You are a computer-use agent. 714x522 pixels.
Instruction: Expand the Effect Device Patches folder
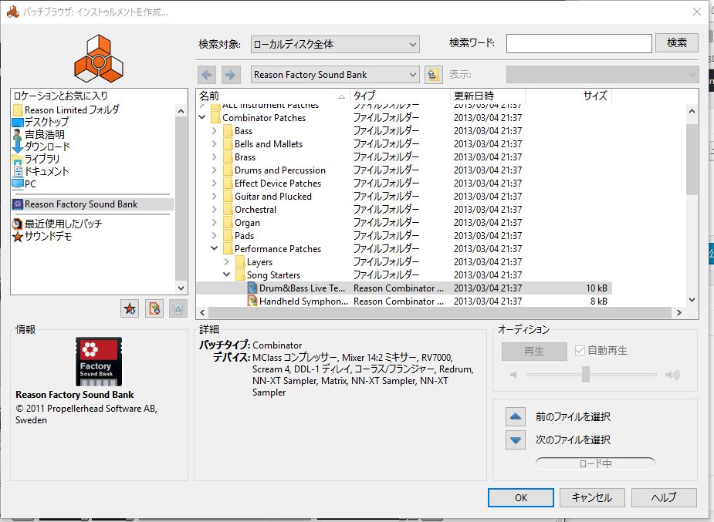coord(214,183)
